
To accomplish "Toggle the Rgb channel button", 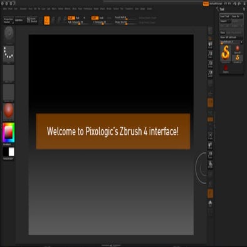I will click(78, 18).
